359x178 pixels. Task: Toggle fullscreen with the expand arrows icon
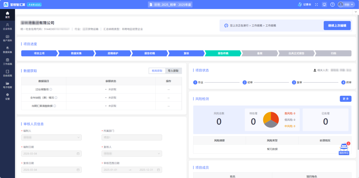click(316, 5)
